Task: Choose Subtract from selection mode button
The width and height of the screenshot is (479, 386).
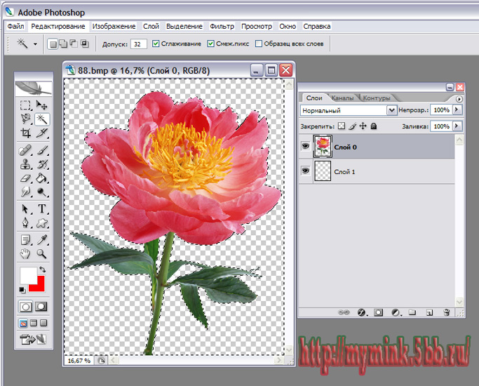Action: (74, 44)
